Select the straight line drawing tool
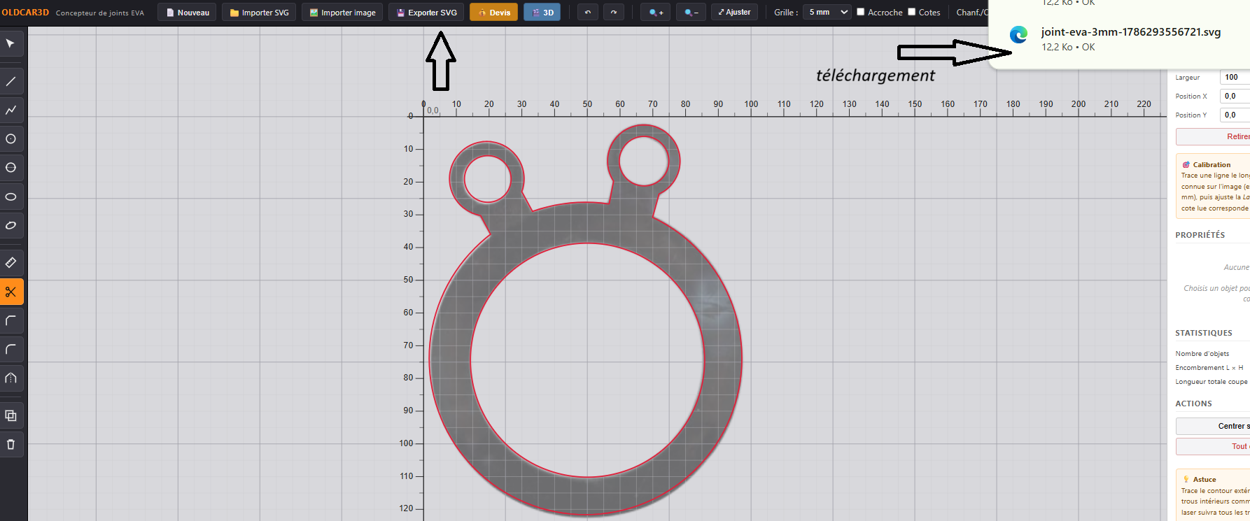This screenshot has height=521, width=1250. click(x=11, y=81)
